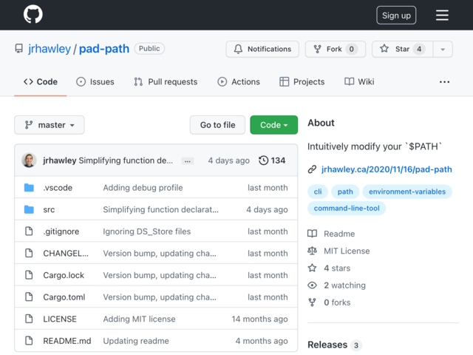Click the 2 watching eye icon
This screenshot has height=355, width=473.
pos(312,285)
